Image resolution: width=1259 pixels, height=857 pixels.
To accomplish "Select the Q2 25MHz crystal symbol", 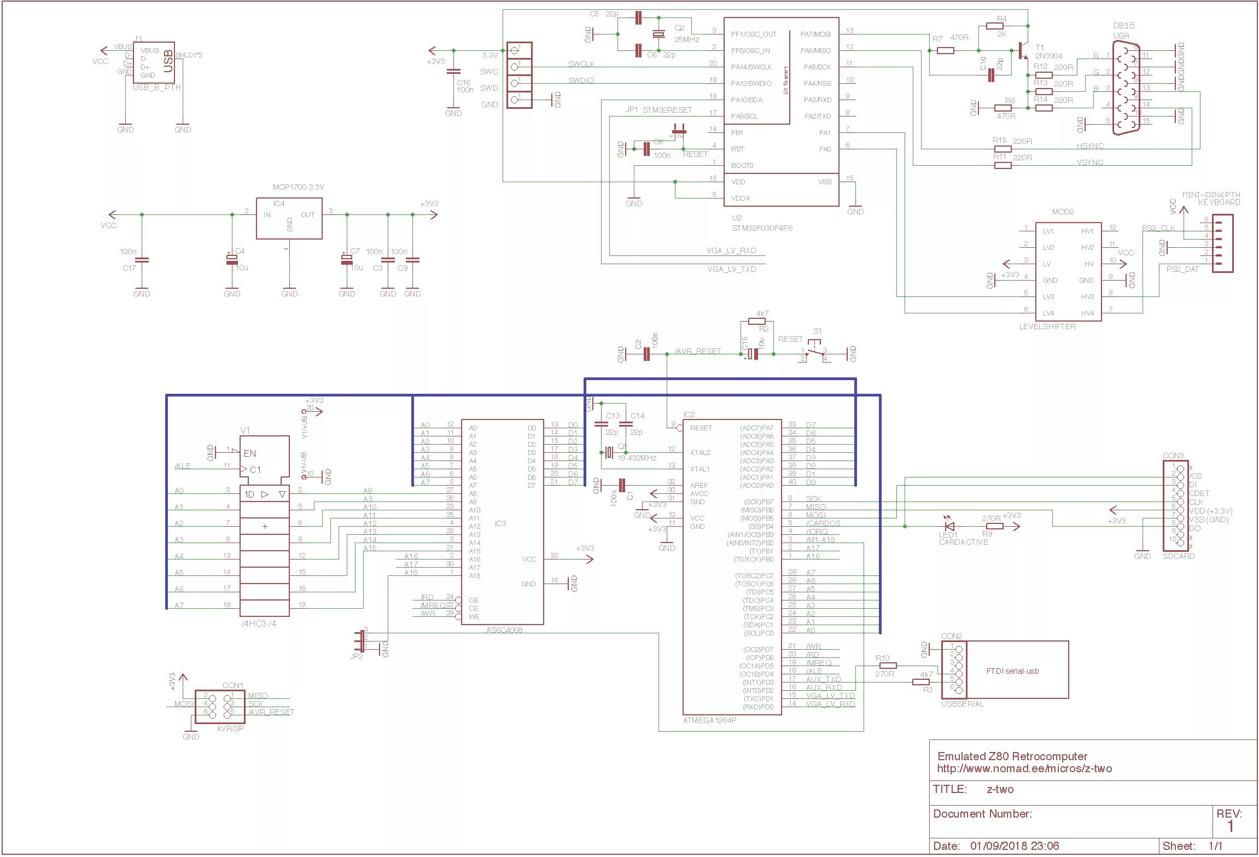I will pyautogui.click(x=658, y=34).
